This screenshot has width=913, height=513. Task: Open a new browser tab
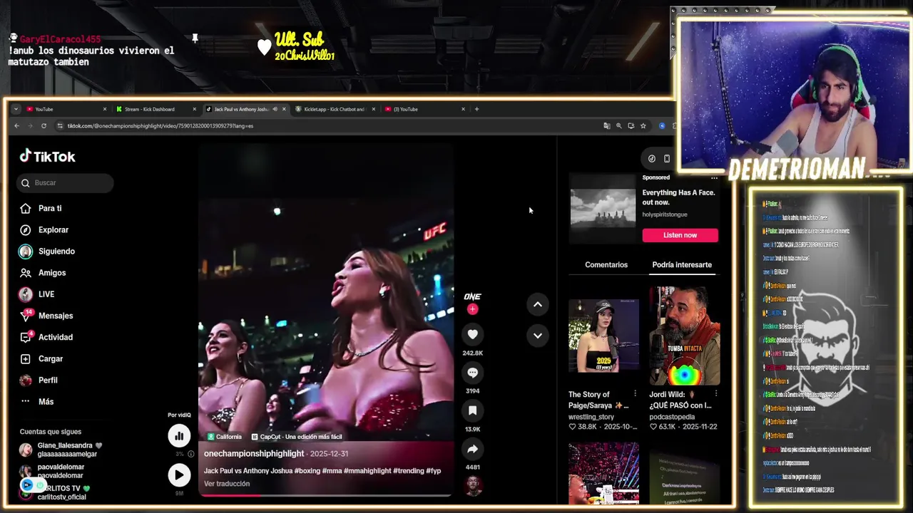476,109
